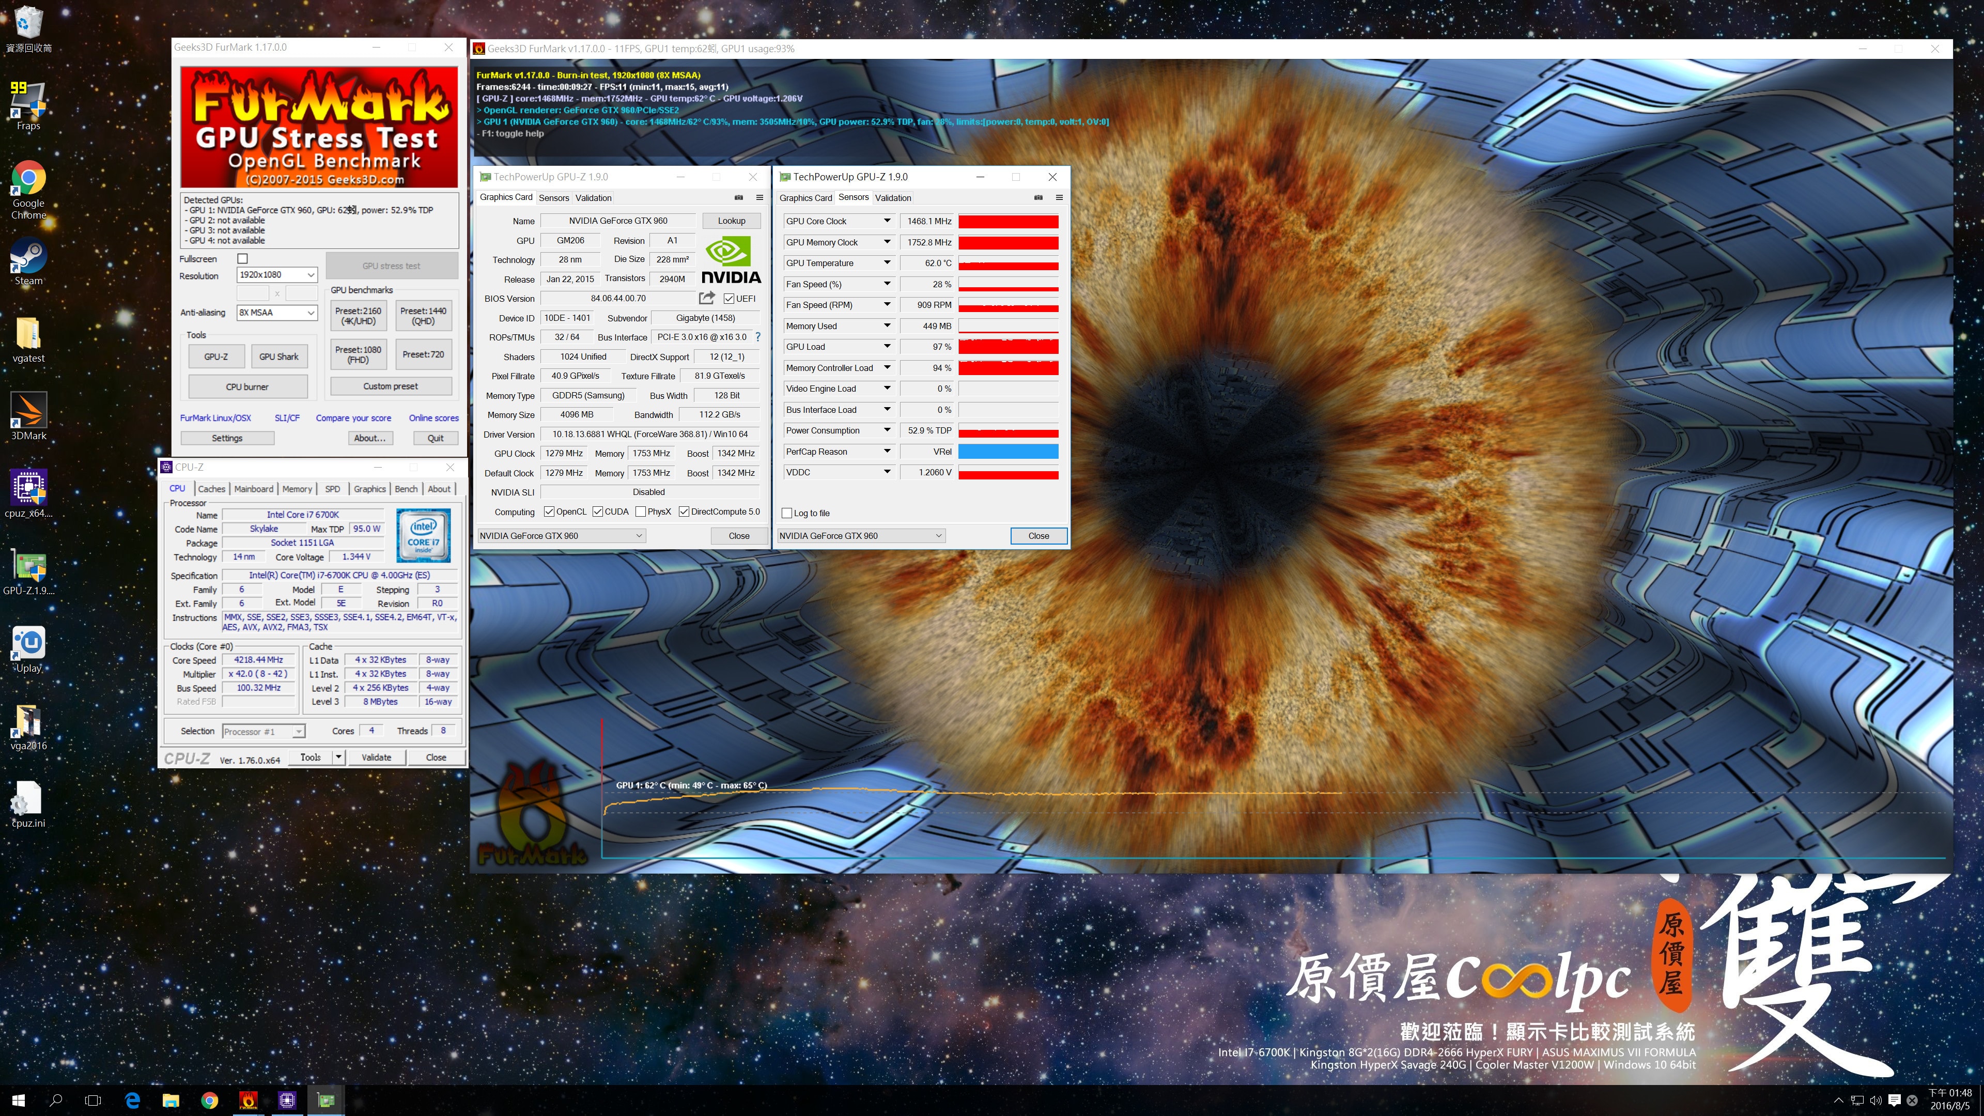Open hamburger menu in GPU-Z Graphics Card window
This screenshot has height=1116, width=1984.
click(x=760, y=198)
